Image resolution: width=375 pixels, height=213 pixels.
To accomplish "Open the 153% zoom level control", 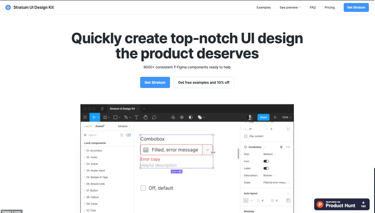I will [x=286, y=117].
